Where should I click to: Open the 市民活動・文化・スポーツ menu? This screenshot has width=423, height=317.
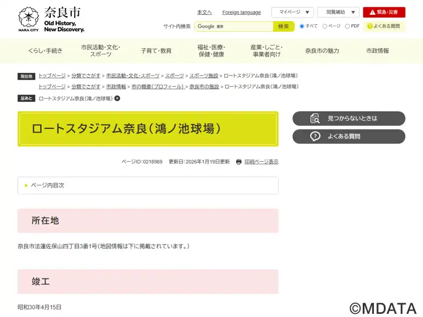coord(100,51)
